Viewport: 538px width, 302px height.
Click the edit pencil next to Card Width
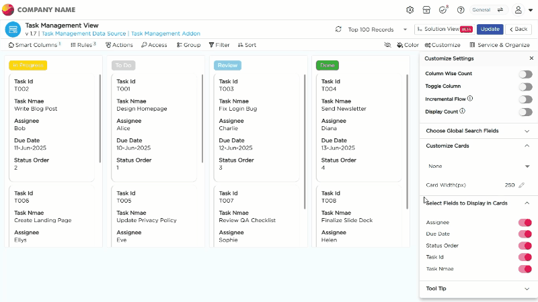pos(521,185)
